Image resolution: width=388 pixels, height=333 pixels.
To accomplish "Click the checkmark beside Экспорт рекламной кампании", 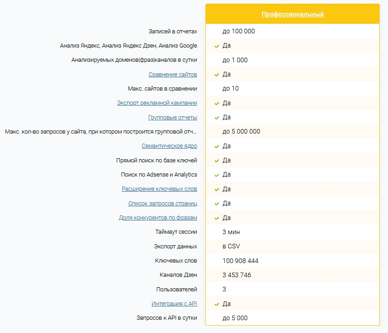I will coord(217,103).
